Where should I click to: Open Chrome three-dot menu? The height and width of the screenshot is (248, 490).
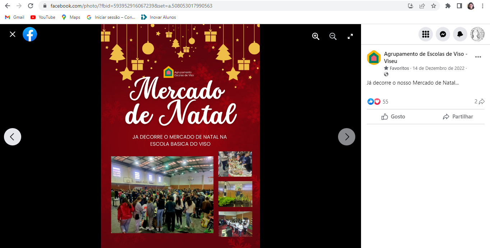click(482, 6)
